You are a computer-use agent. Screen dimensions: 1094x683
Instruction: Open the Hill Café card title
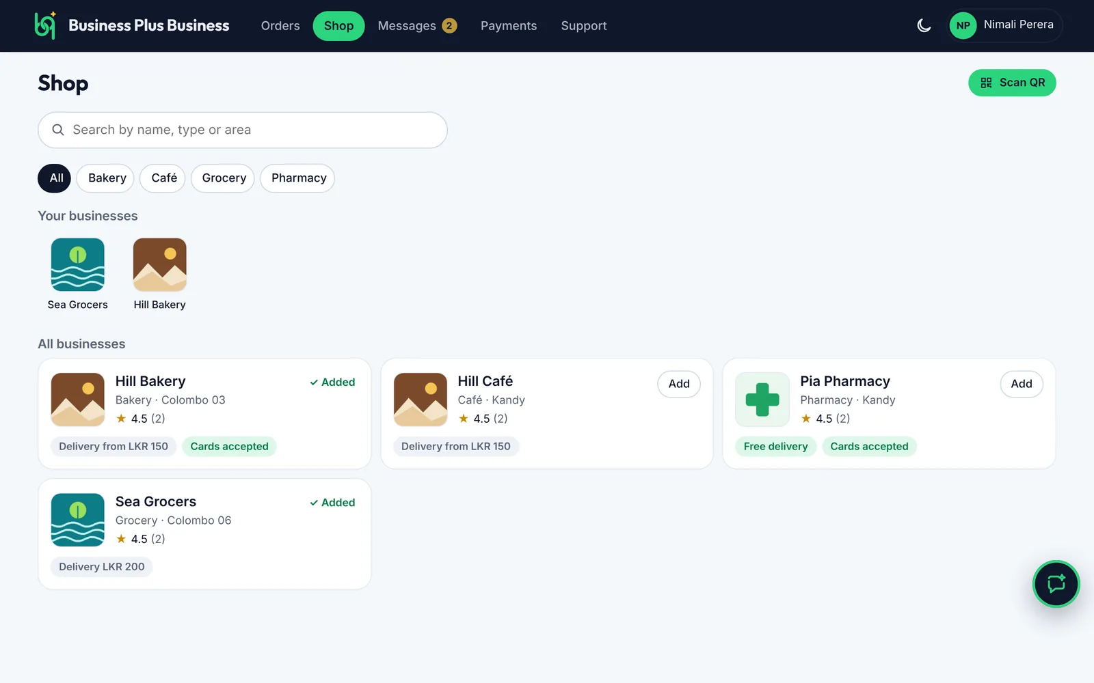[x=485, y=381]
